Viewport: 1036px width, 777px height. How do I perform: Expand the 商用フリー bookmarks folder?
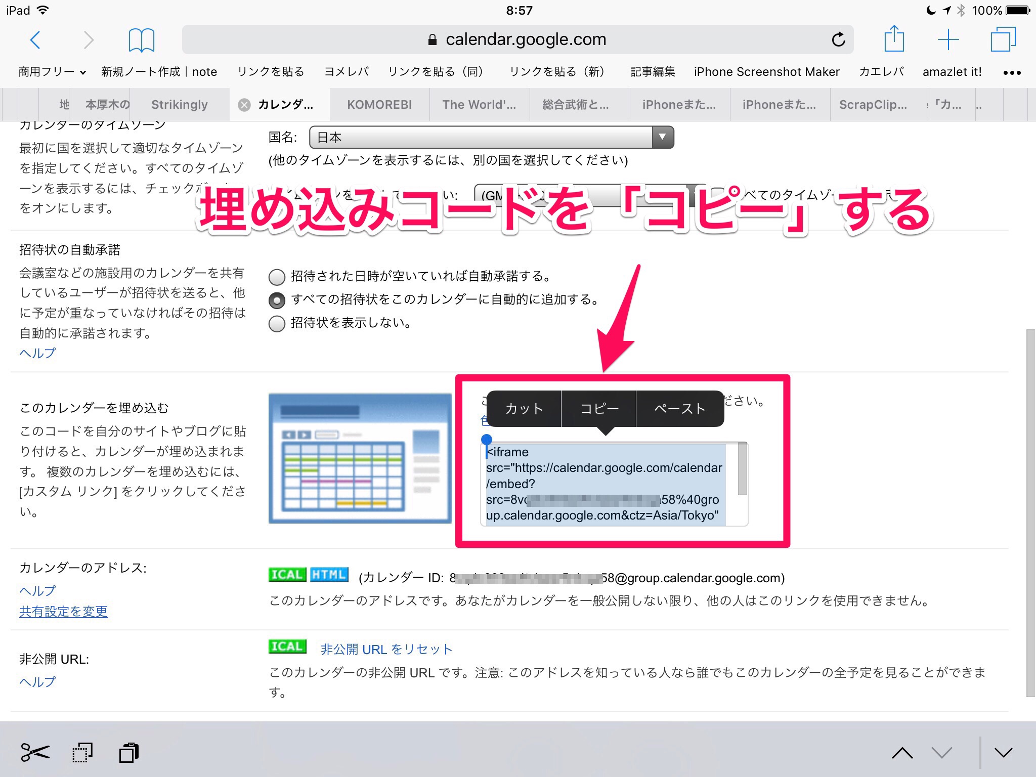[x=52, y=72]
